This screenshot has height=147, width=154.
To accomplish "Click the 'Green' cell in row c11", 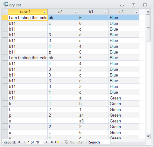I will pyautogui.click(x=124, y=98).
